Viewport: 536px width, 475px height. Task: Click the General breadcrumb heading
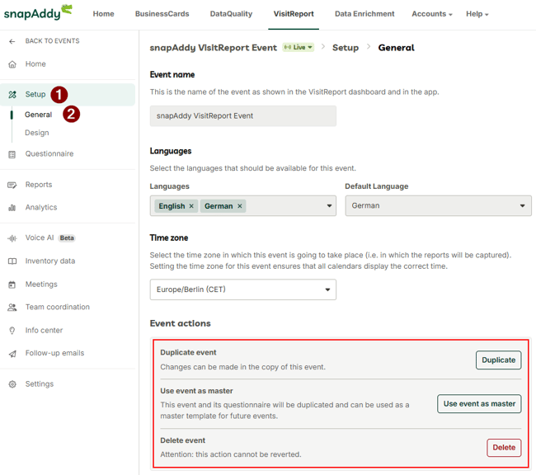click(396, 48)
